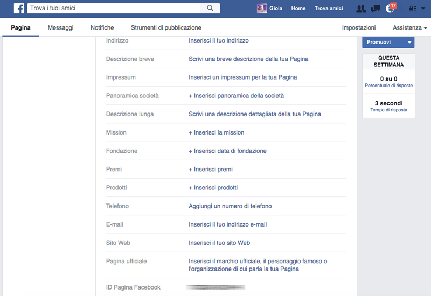Open the Promuovi dropdown arrow

click(x=409, y=42)
